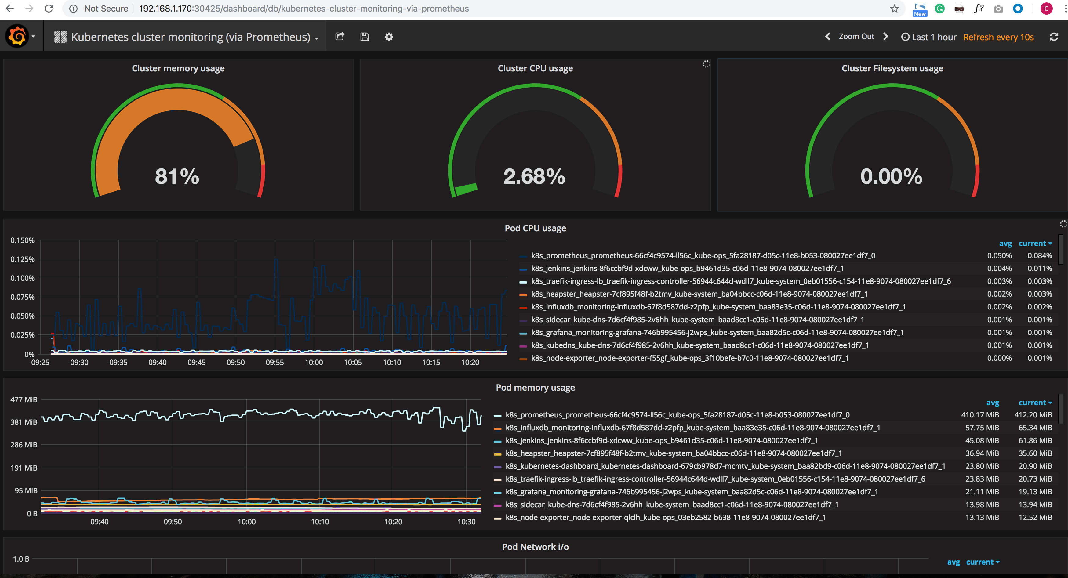
Task: Toggle kubernetes-dashboard series in Pod memory legend
Action: point(725,466)
